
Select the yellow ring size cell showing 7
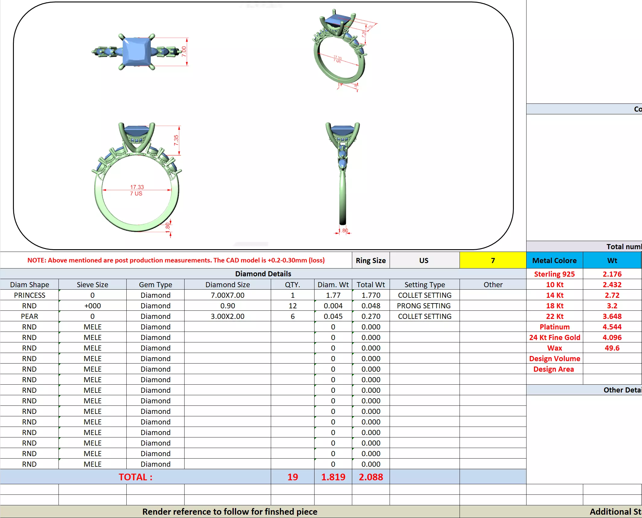[x=492, y=260]
